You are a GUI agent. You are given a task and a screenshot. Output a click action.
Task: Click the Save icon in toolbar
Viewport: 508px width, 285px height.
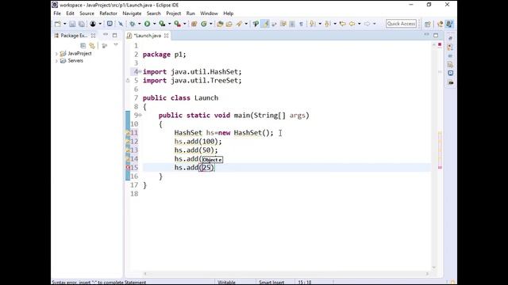[x=72, y=24]
